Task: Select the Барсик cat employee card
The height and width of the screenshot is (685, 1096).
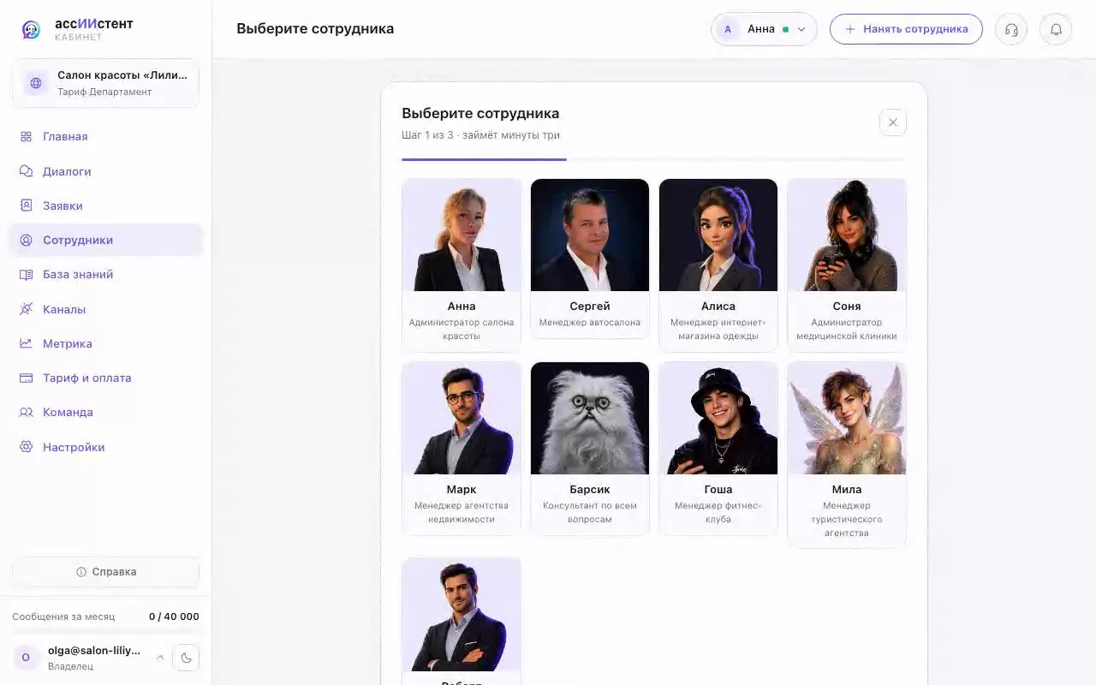Action: pyautogui.click(x=590, y=449)
